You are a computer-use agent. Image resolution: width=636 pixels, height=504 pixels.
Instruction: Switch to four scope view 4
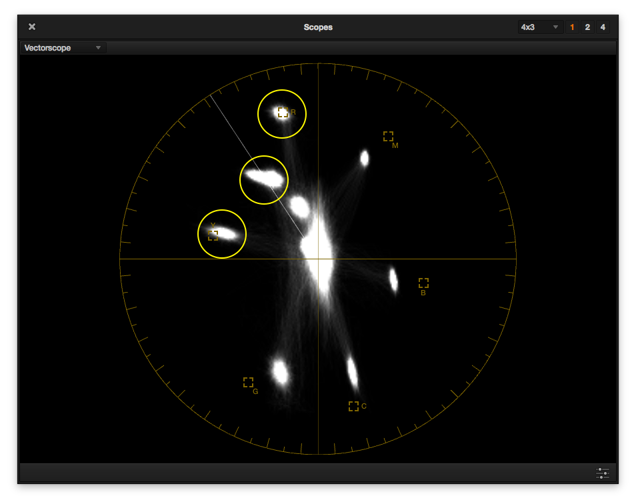click(603, 27)
